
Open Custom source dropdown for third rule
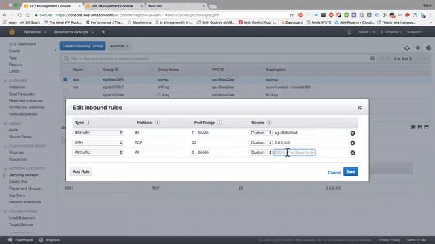260,152
